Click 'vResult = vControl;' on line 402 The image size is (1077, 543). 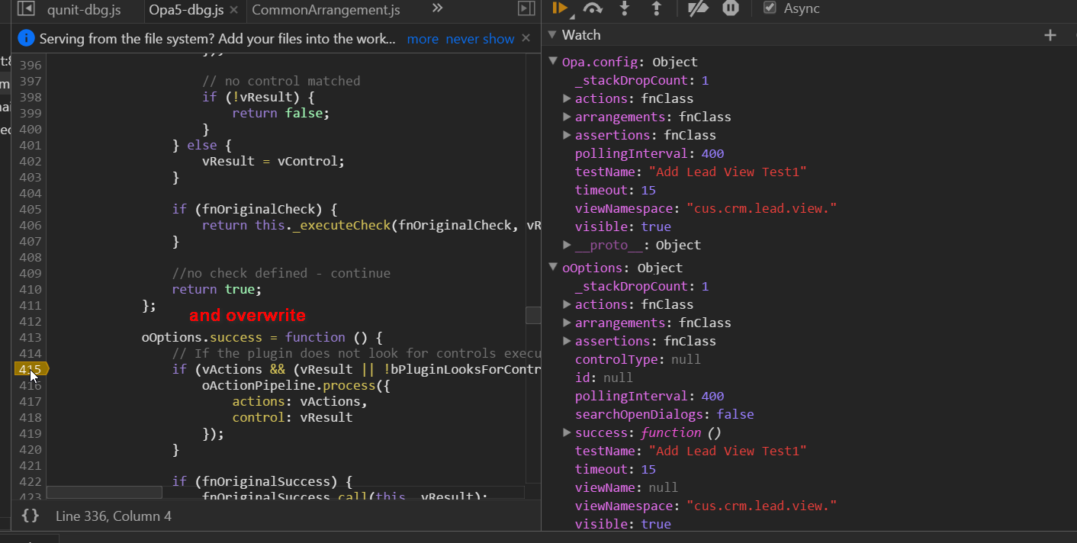tap(274, 161)
